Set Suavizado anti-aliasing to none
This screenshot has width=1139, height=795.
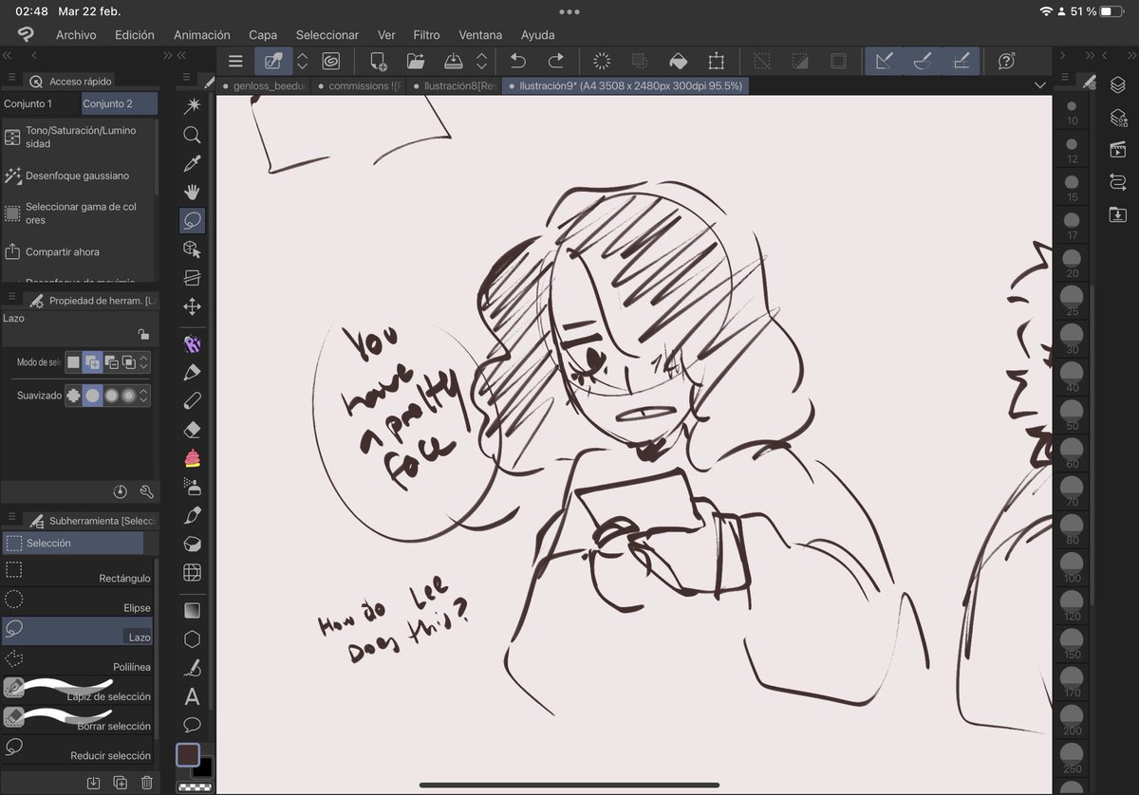(74, 396)
